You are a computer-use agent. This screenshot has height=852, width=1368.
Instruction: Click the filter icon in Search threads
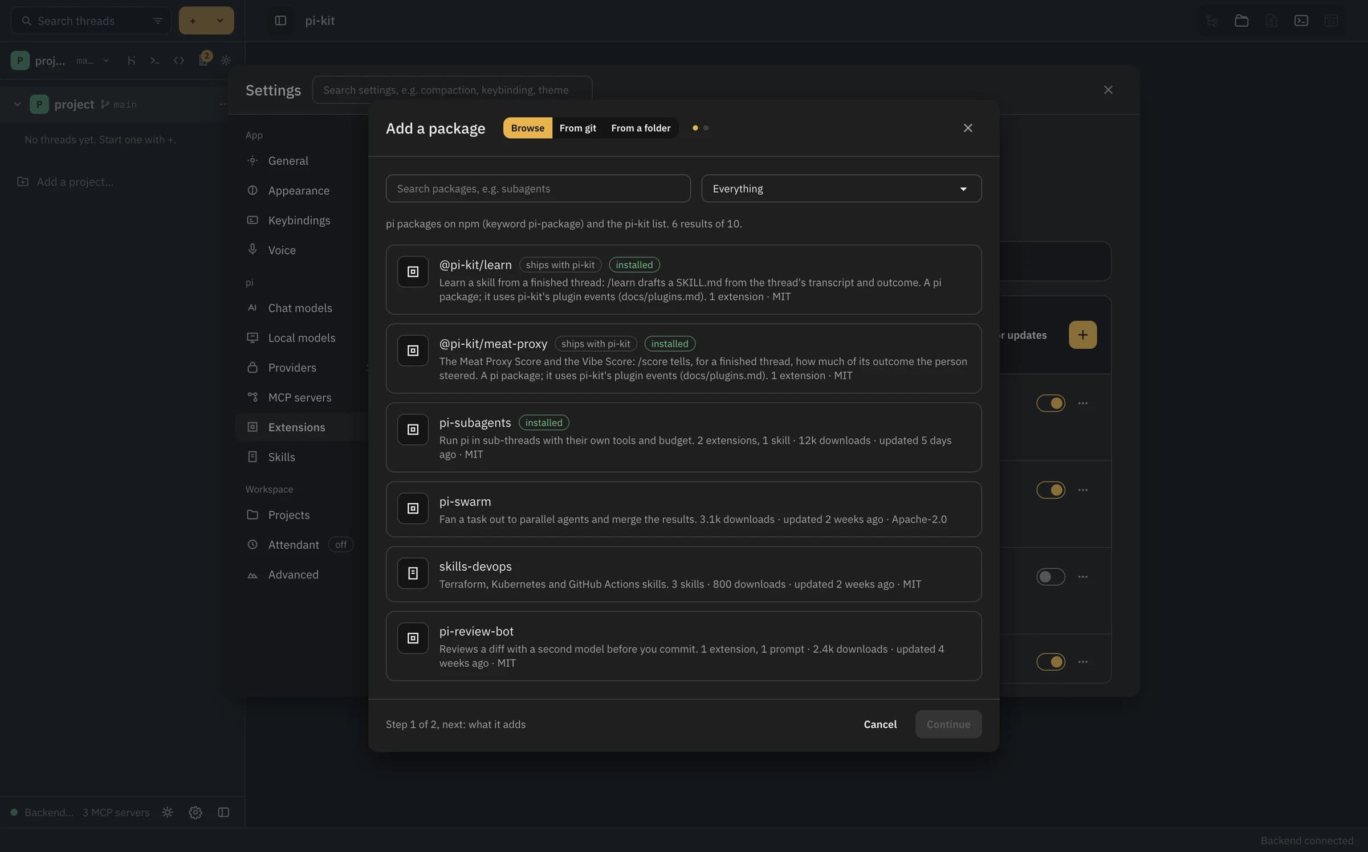158,21
